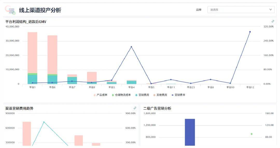Toggle 仓储物流成本 legend series
The height and width of the screenshot is (148, 280).
click(121, 95)
